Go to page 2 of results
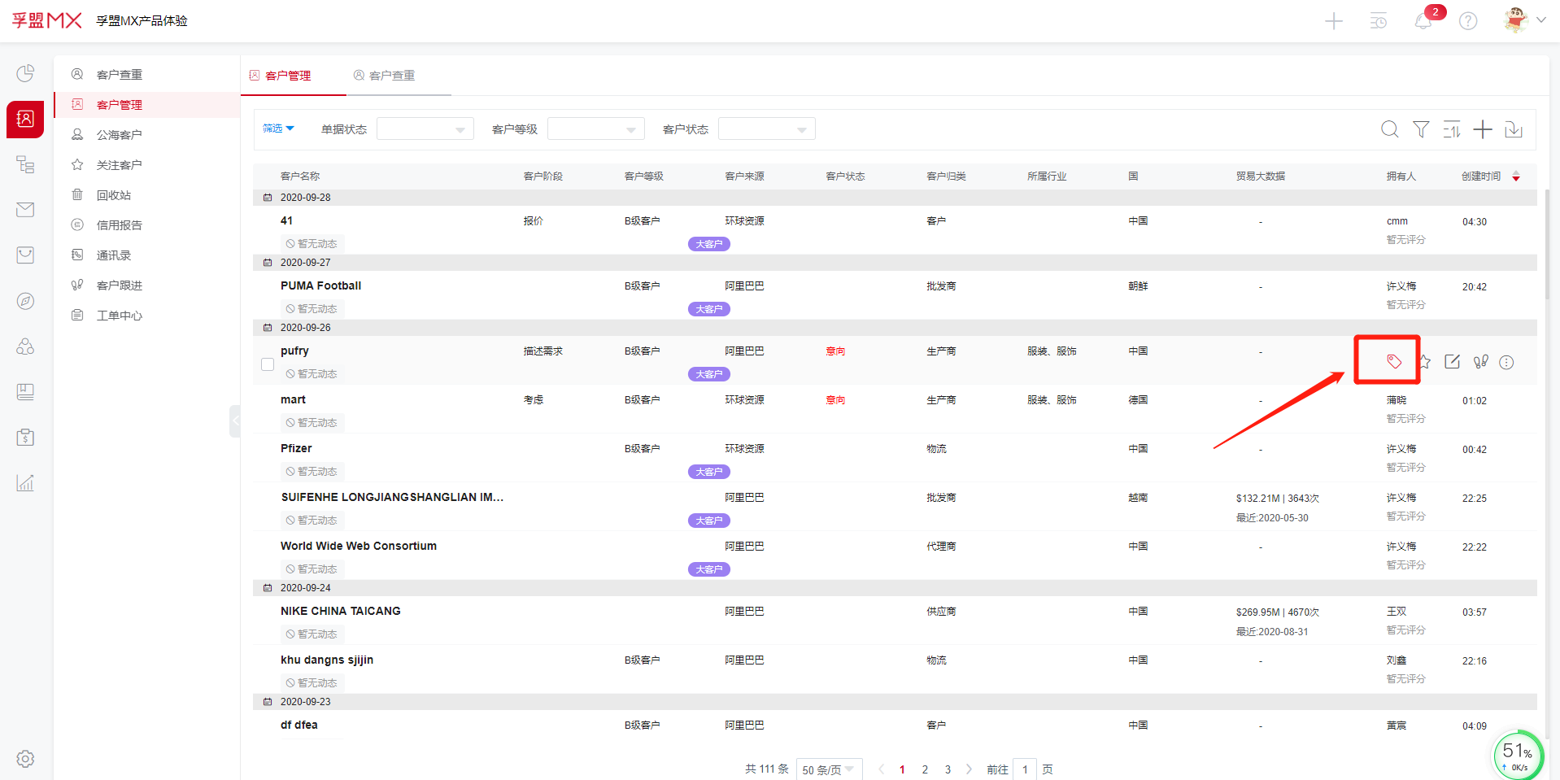1560x780 pixels. tap(925, 769)
